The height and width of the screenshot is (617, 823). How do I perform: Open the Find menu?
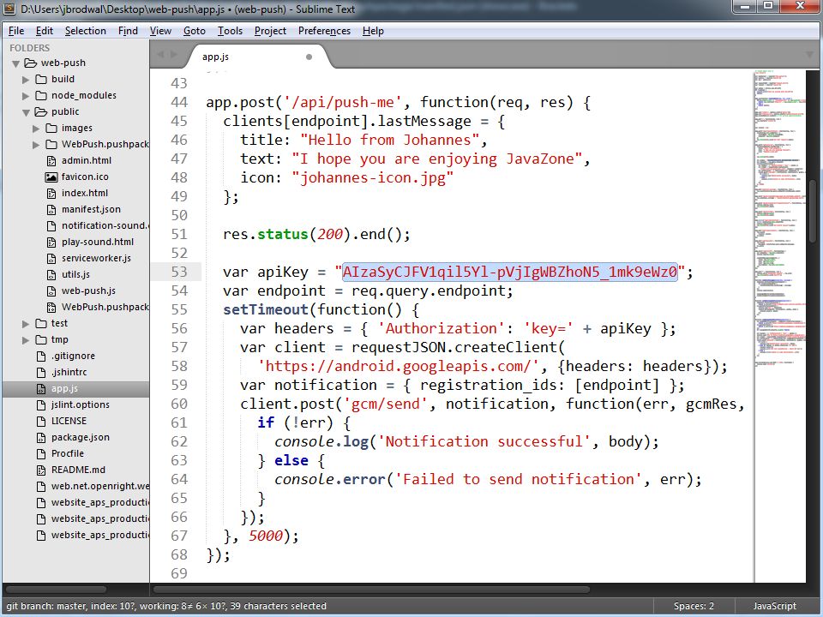(x=128, y=31)
